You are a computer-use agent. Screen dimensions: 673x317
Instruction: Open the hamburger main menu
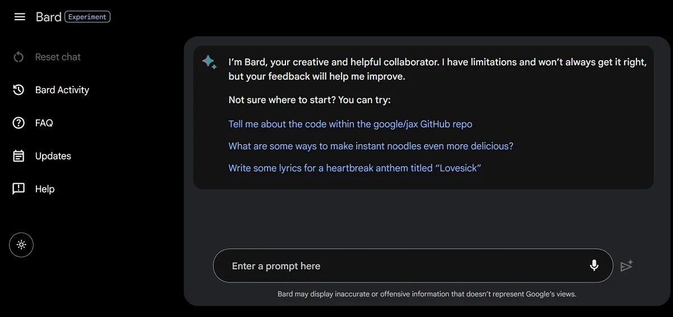click(x=20, y=17)
